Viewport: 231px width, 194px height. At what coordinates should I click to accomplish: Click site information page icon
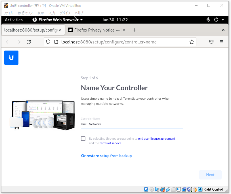[x=56, y=42]
